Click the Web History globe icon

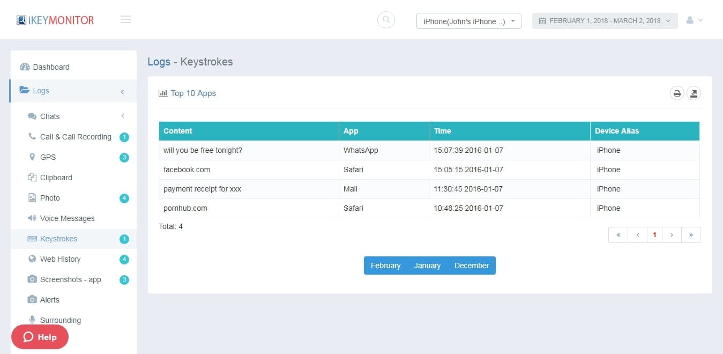(32, 259)
